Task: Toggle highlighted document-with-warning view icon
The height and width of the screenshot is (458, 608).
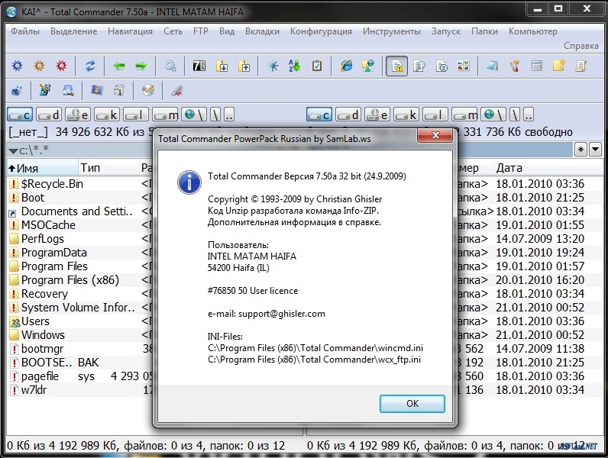Action: coord(396,66)
